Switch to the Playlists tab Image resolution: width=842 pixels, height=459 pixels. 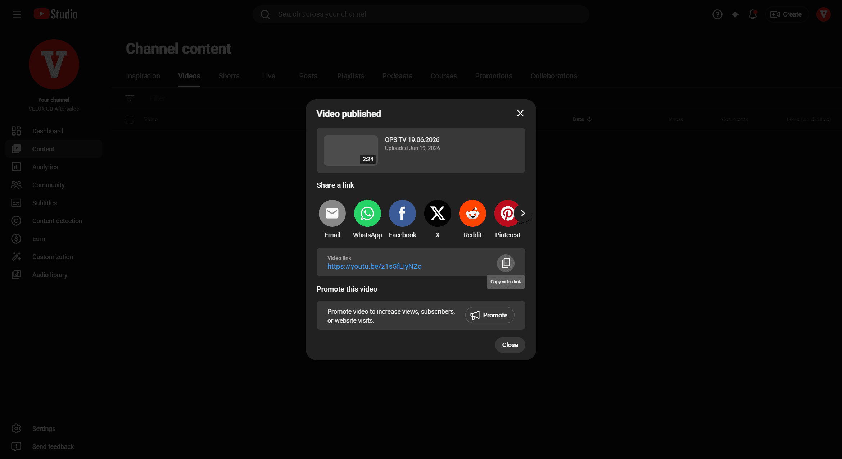coord(350,76)
